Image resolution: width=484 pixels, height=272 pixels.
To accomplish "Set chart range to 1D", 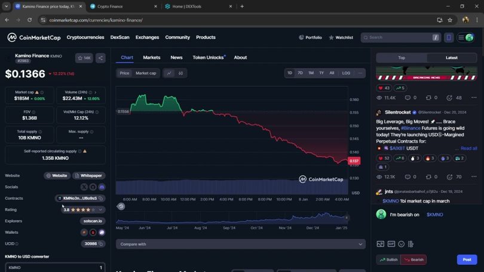I will [x=290, y=73].
